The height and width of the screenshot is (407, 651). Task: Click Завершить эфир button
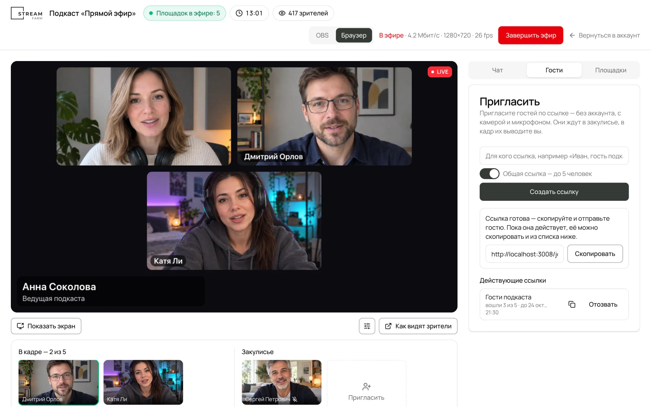coord(531,35)
